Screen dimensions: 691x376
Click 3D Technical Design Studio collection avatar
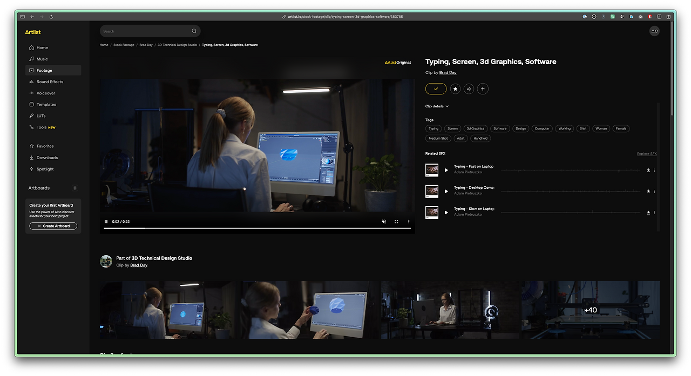pos(106,262)
